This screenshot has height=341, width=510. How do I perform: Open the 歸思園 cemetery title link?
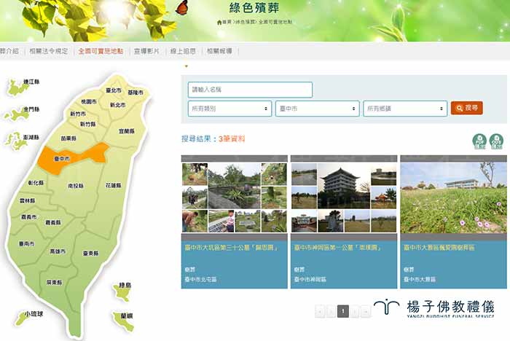pyautogui.click(x=232, y=248)
